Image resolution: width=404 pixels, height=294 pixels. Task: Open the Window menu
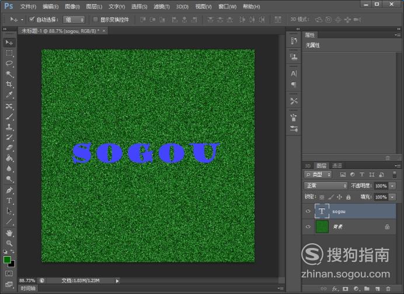pyautogui.click(x=227, y=6)
